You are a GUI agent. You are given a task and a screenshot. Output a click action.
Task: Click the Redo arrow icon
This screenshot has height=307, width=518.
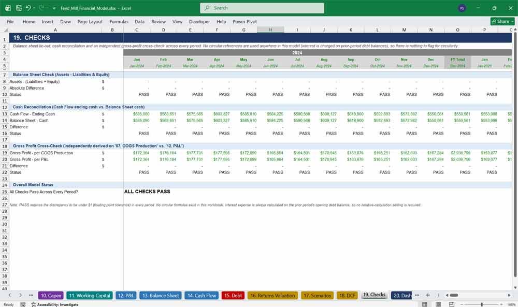(41, 8)
